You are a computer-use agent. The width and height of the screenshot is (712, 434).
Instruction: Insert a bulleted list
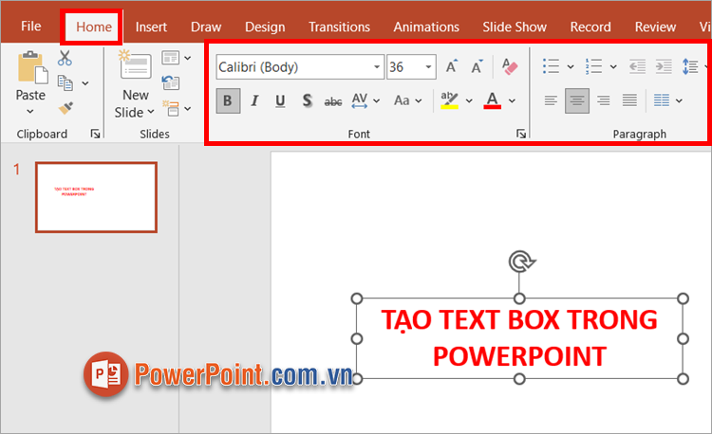(551, 66)
